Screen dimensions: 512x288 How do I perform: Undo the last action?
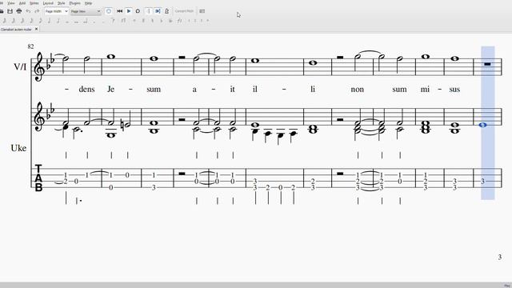click(x=28, y=11)
